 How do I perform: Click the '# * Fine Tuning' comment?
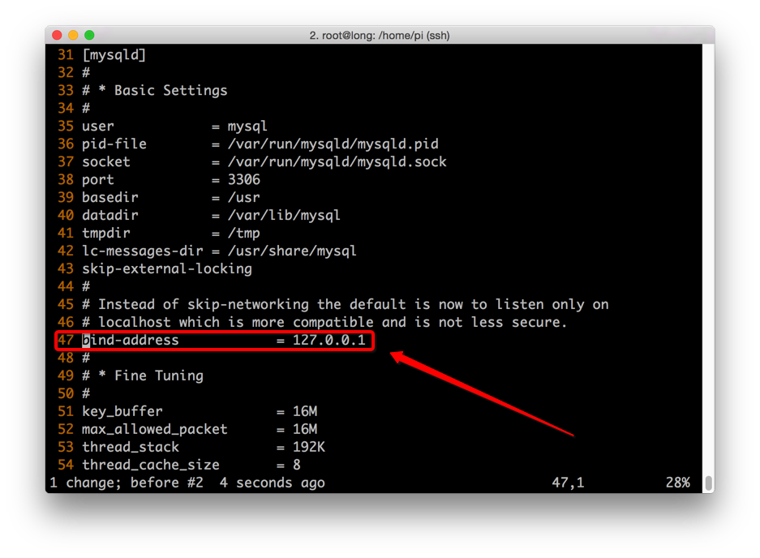click(x=143, y=376)
